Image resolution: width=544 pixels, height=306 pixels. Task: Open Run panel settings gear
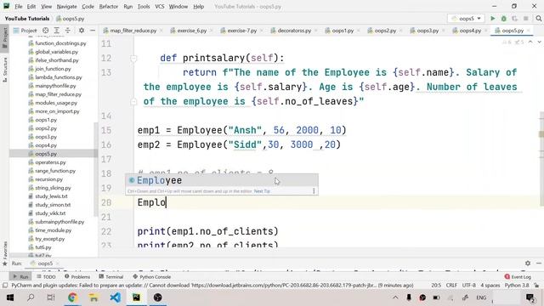[x=528, y=263]
